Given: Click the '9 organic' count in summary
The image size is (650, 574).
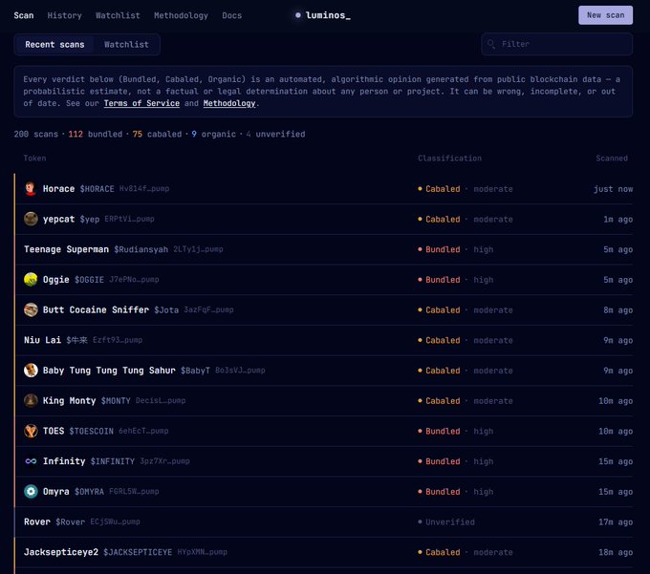Looking at the screenshot, I should coord(213,134).
